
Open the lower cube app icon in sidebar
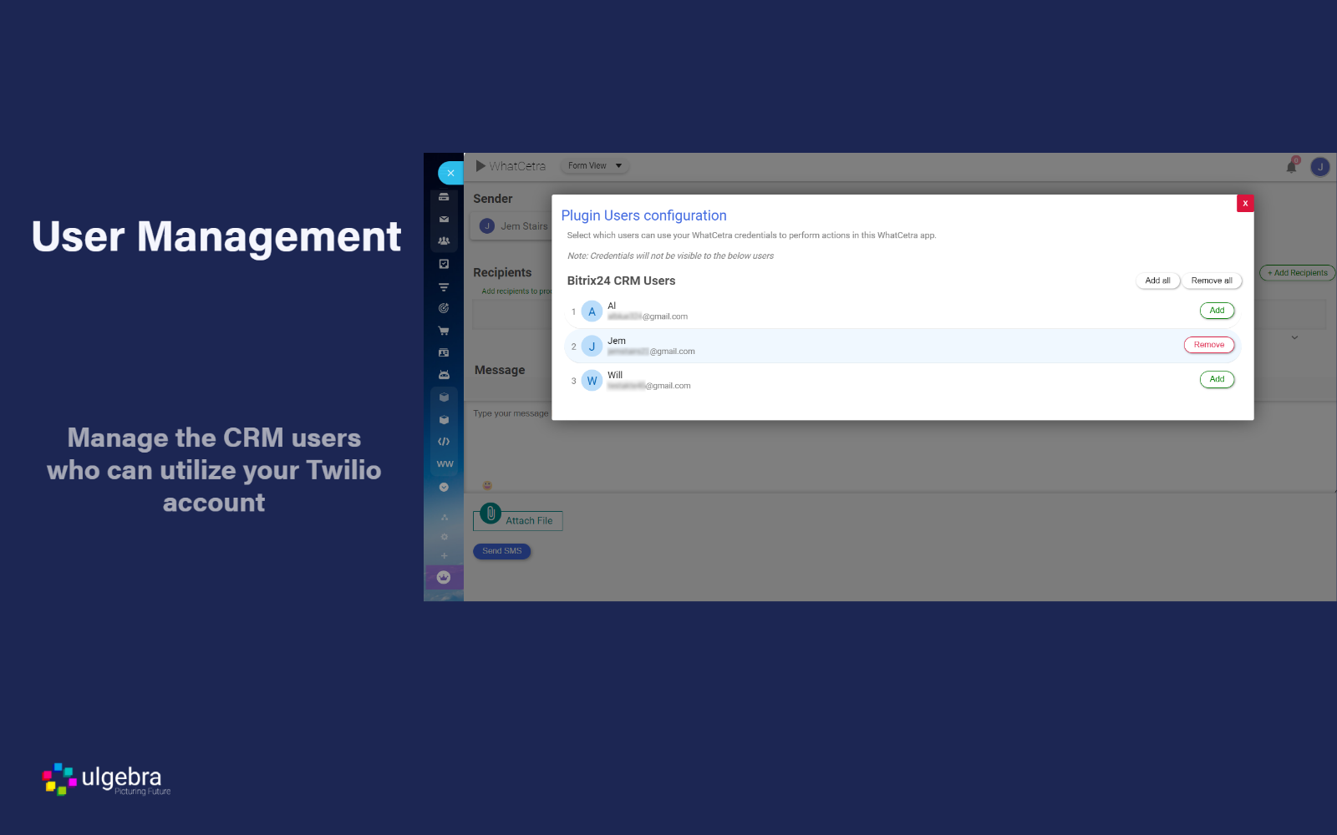click(x=444, y=419)
